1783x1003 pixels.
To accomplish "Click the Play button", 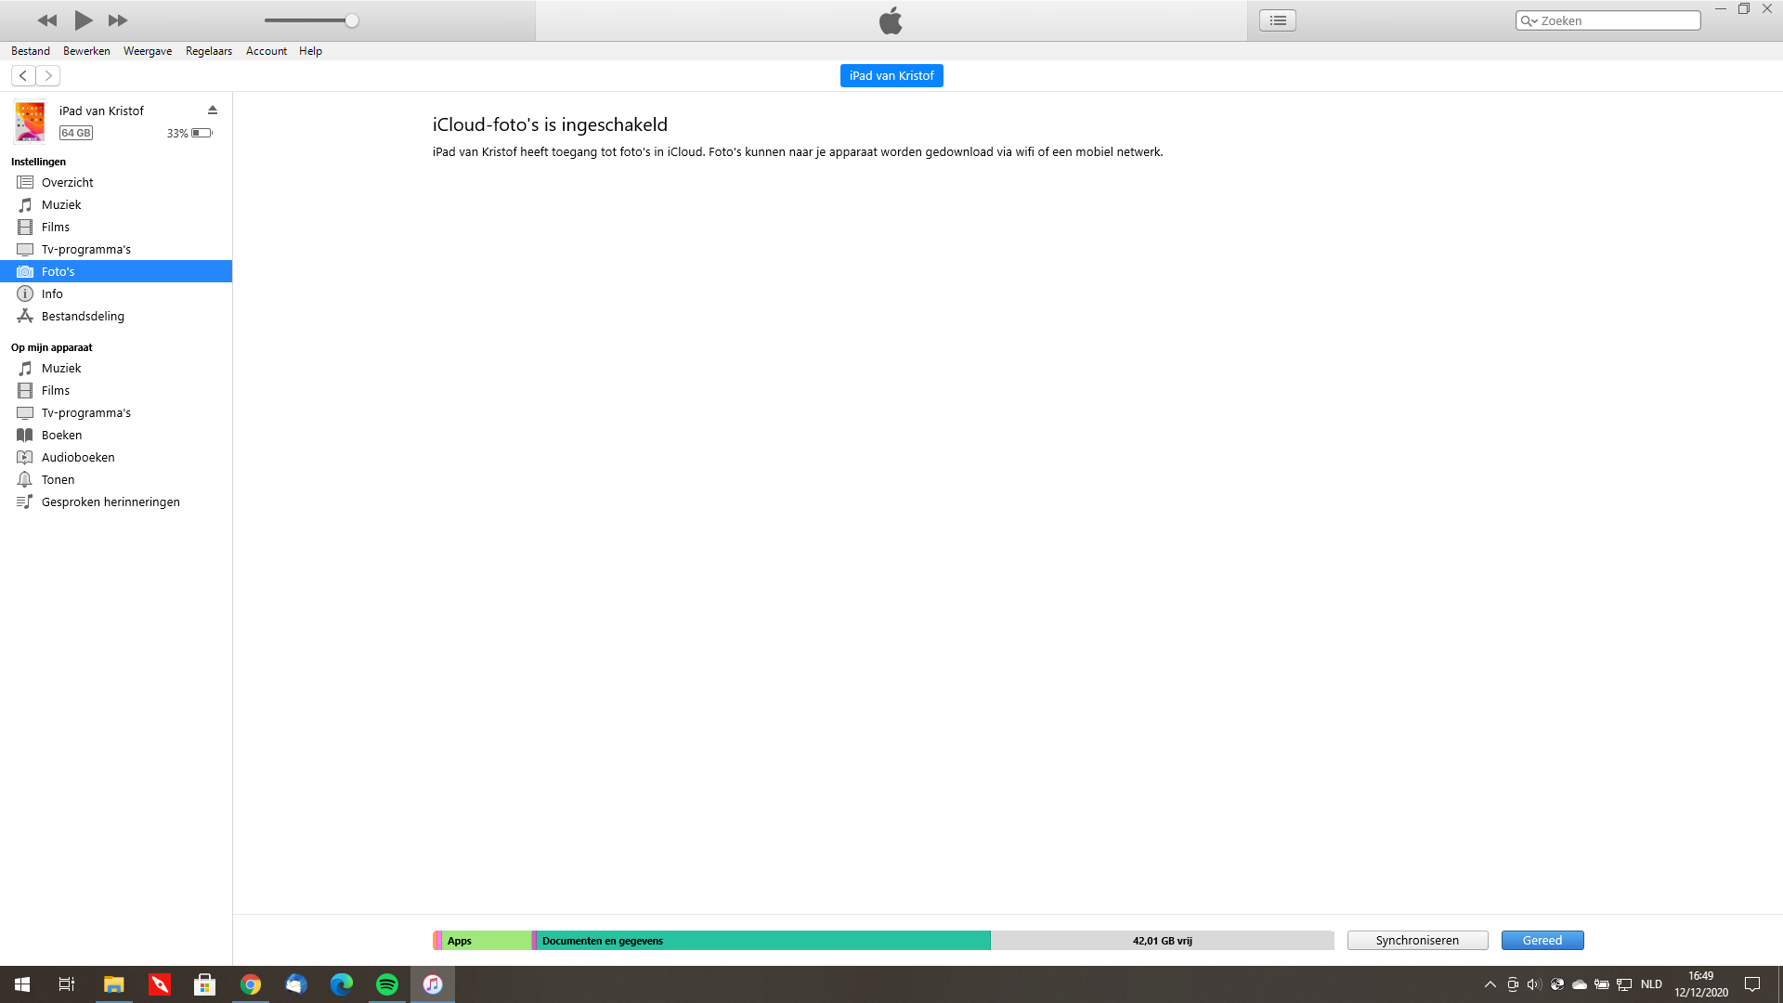I will pos(83,20).
